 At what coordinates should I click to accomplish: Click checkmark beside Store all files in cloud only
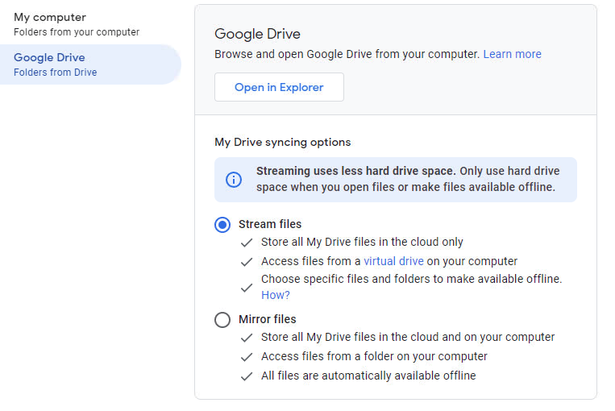pyautogui.click(x=247, y=243)
